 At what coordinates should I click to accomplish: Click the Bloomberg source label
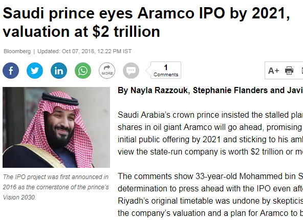(17, 51)
